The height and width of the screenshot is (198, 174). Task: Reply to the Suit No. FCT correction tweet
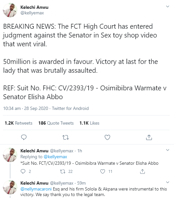coord(23,171)
